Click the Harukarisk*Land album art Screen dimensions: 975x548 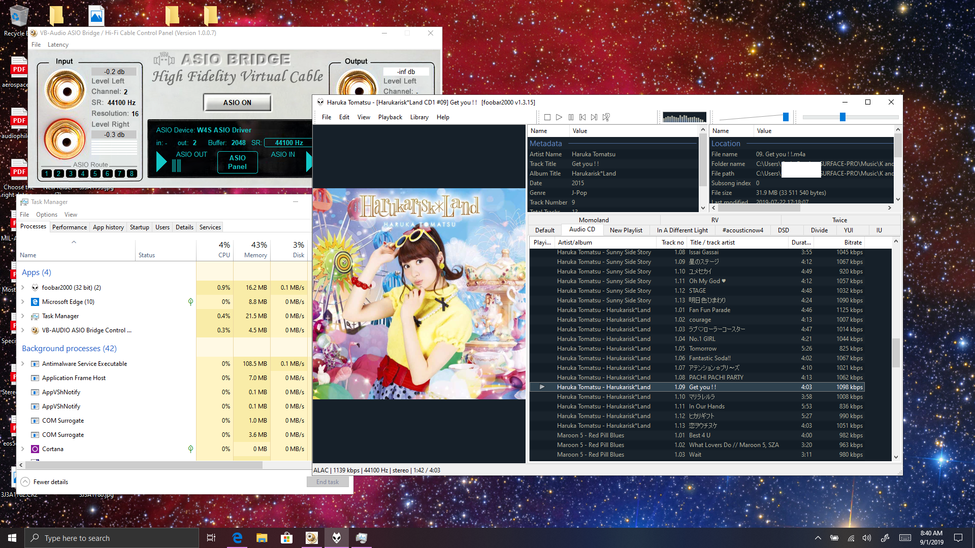coord(419,294)
